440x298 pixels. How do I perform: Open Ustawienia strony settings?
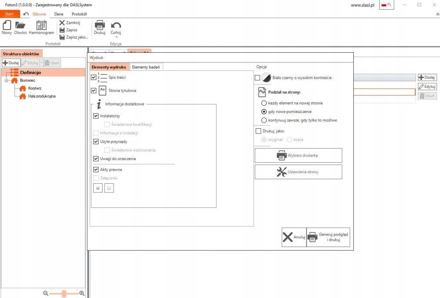click(x=298, y=172)
